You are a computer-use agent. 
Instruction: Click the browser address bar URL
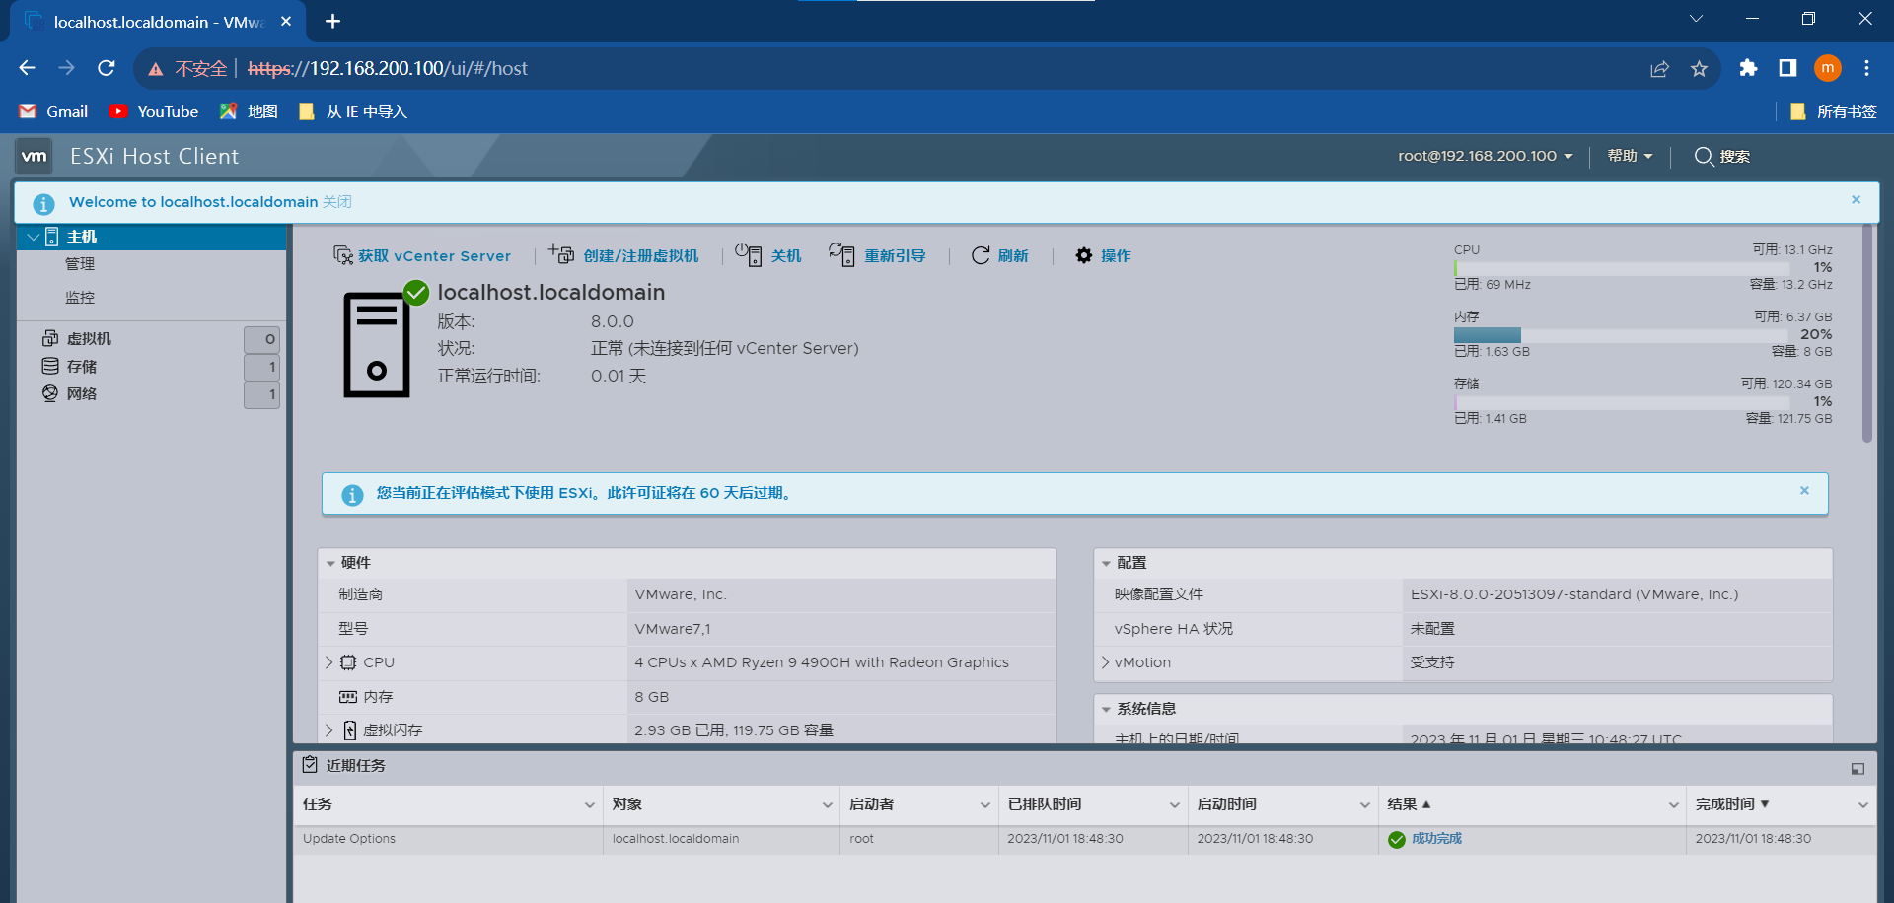388,68
